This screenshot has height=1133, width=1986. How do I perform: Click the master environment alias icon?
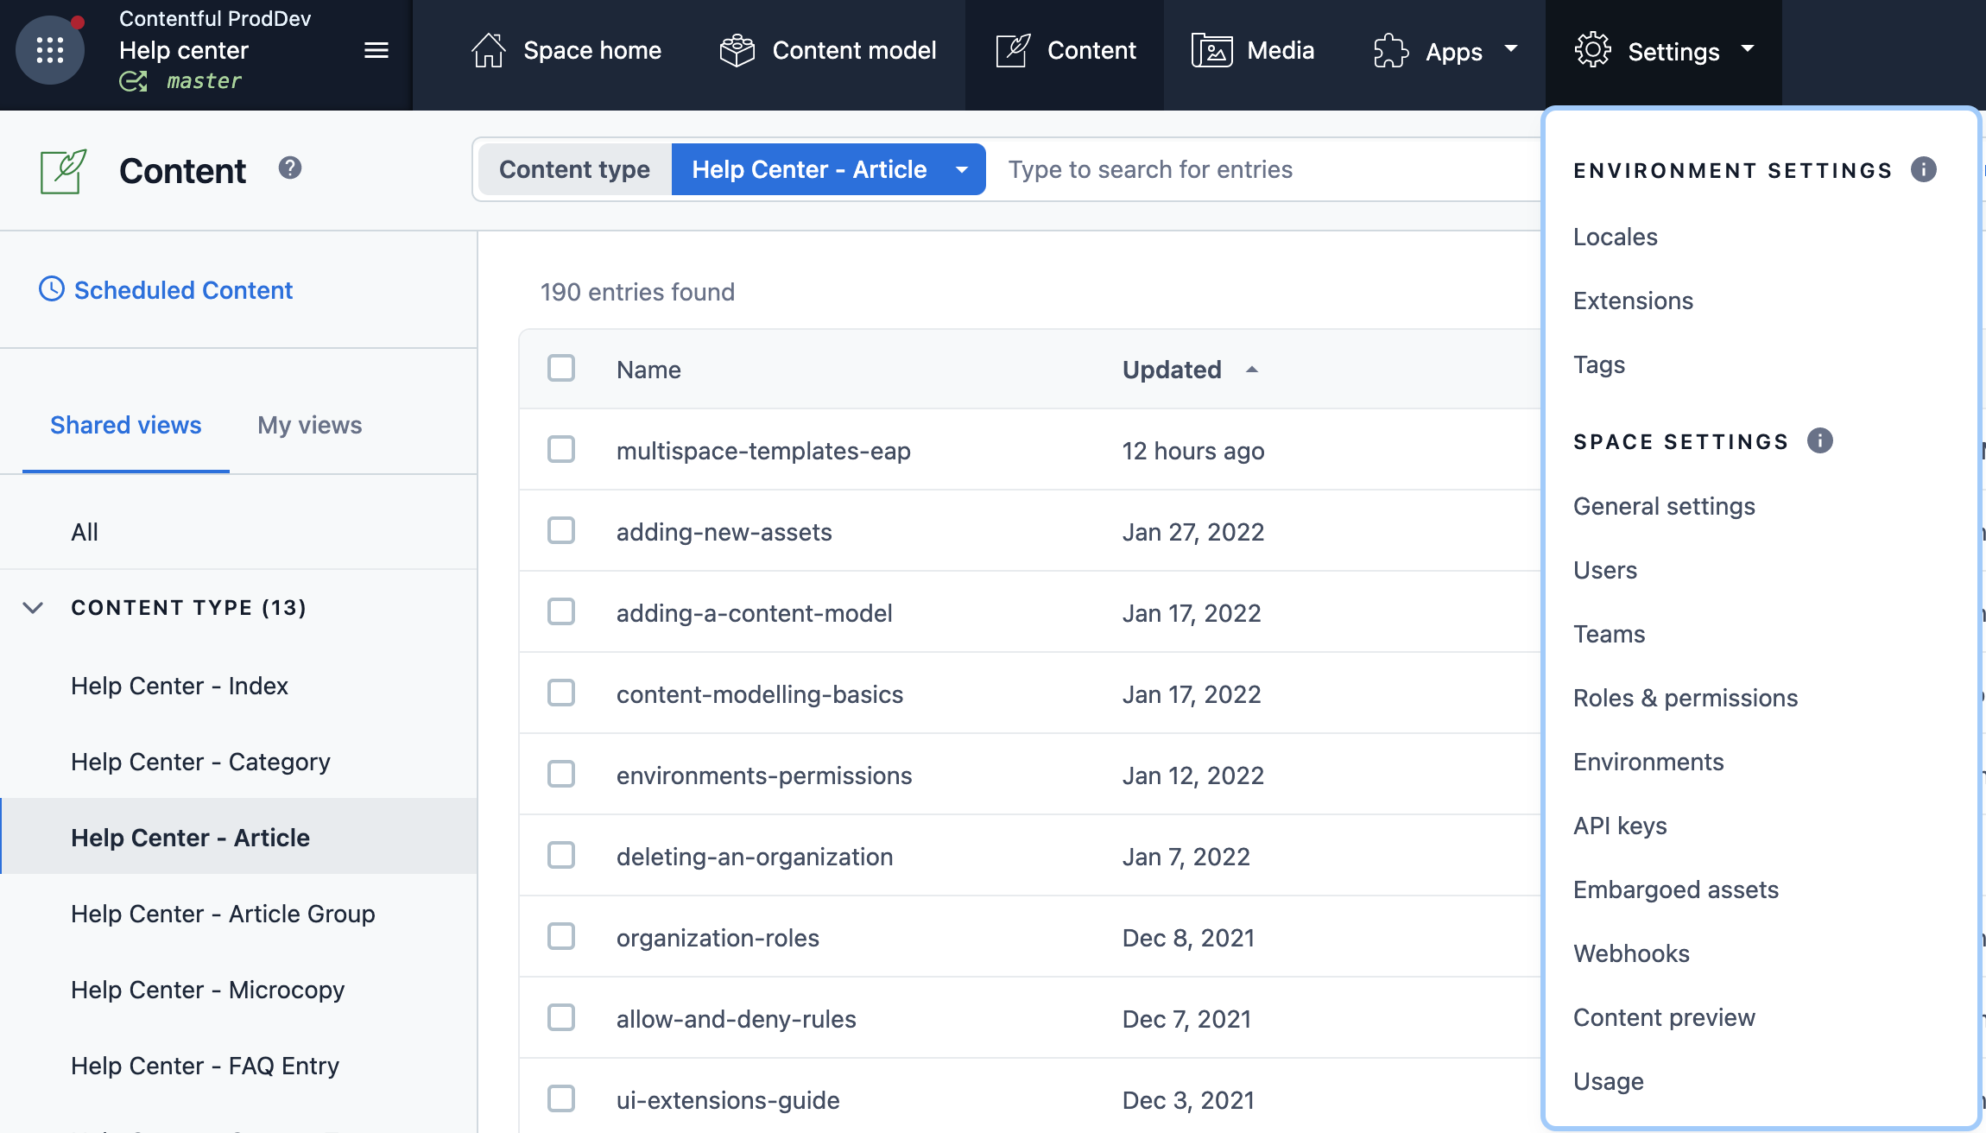click(133, 81)
